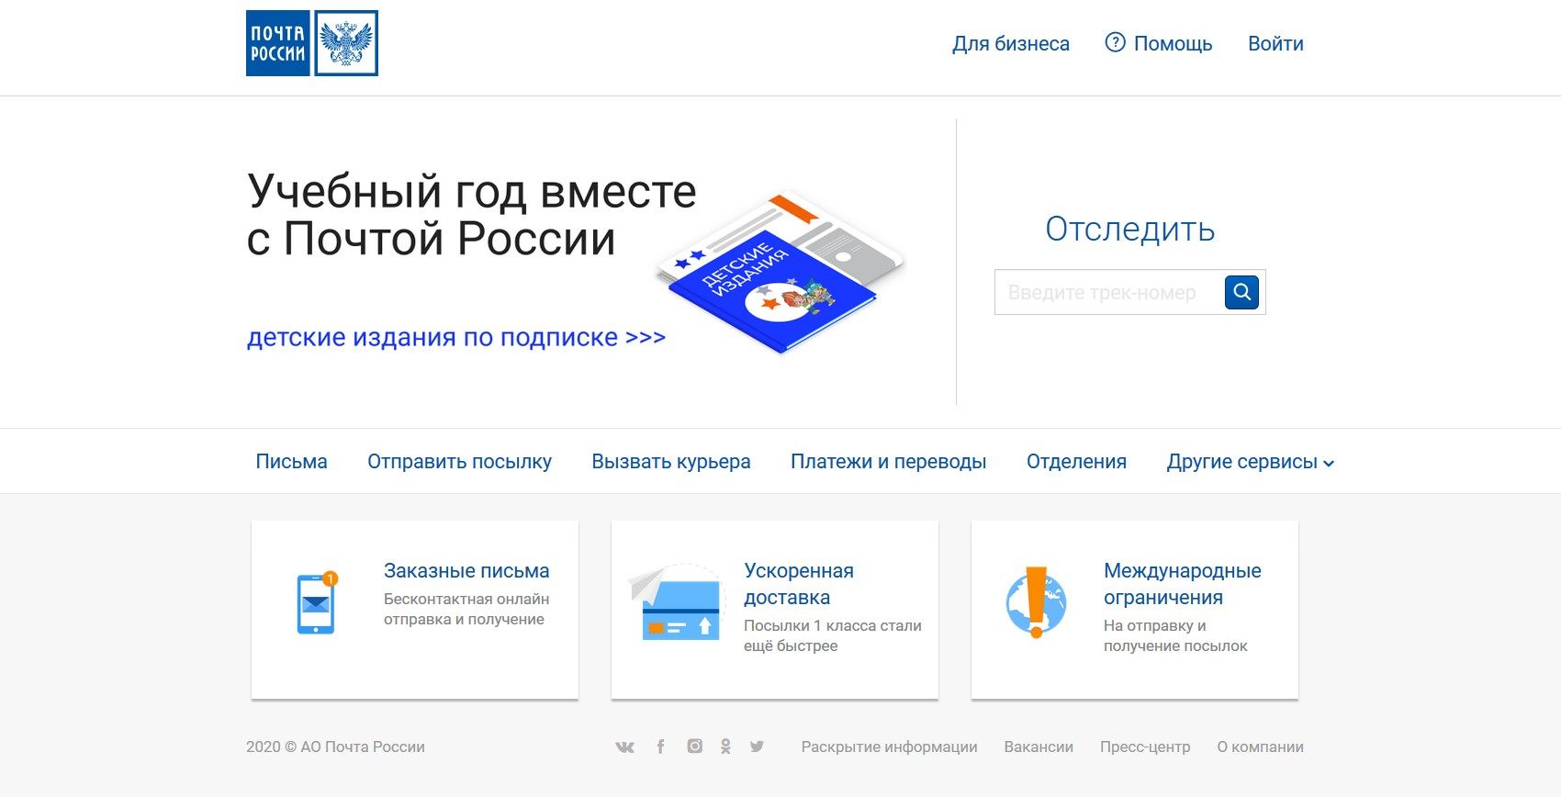Click the Учебный год вместе headline
The width and height of the screenshot is (1561, 797).
point(472,215)
